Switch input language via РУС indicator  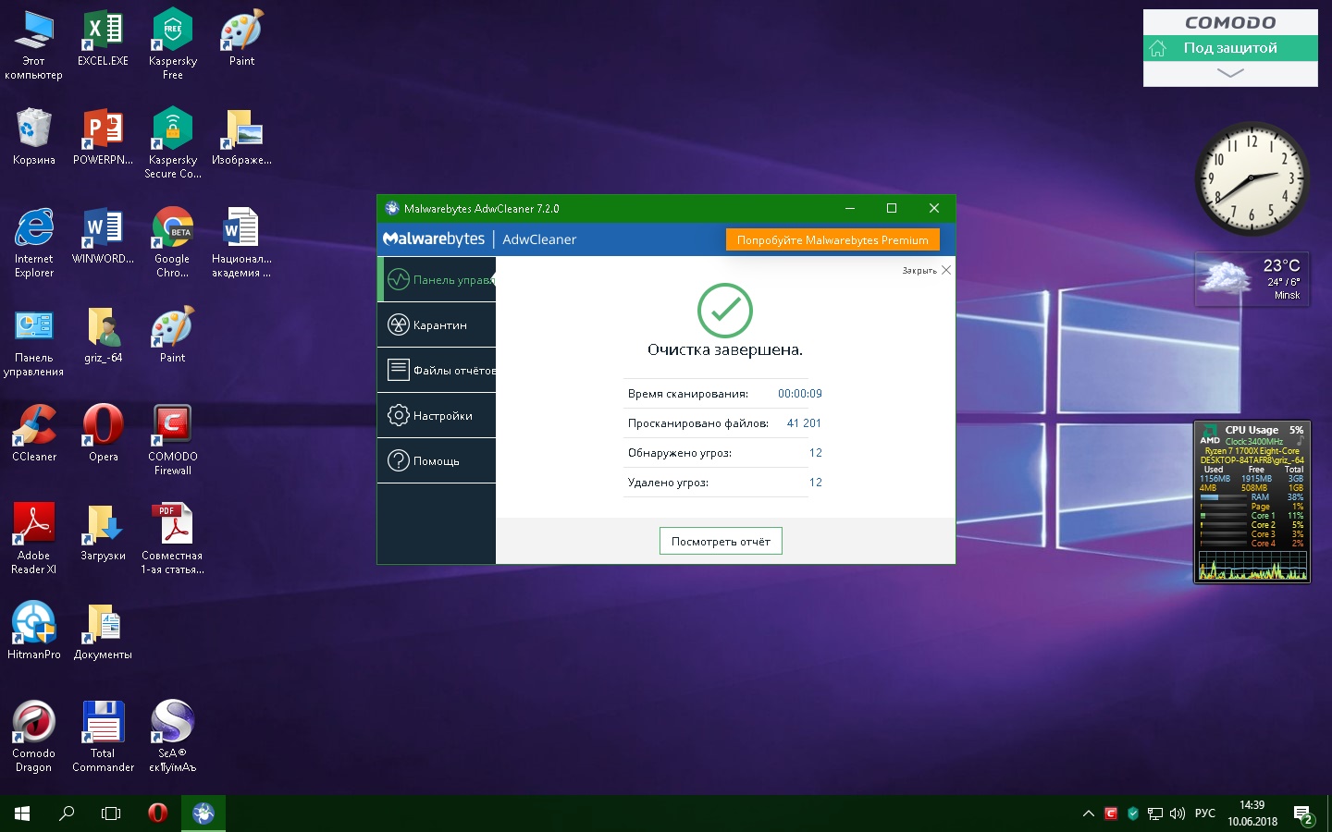click(x=1205, y=814)
